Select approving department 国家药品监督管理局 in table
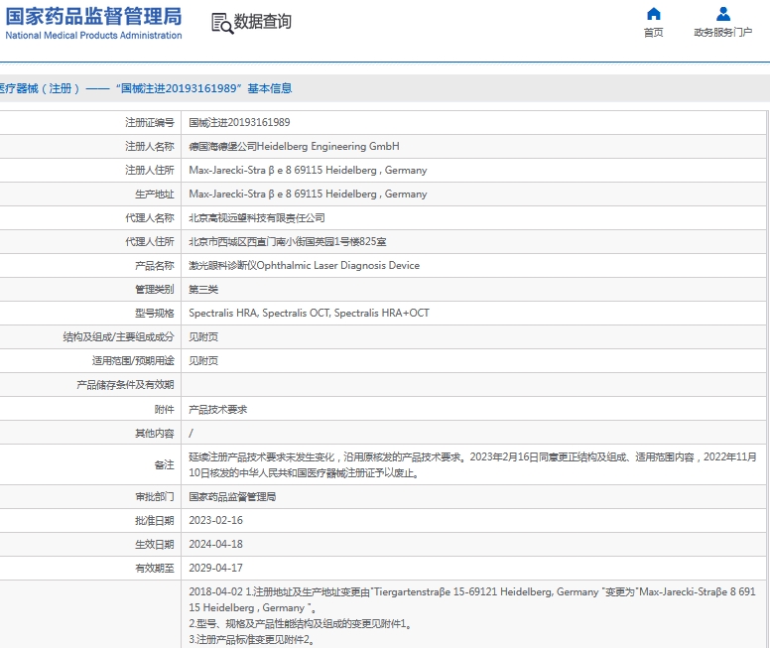 tap(232, 497)
